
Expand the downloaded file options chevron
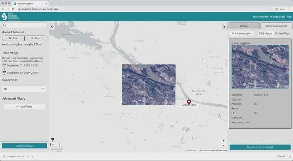click(33, 157)
